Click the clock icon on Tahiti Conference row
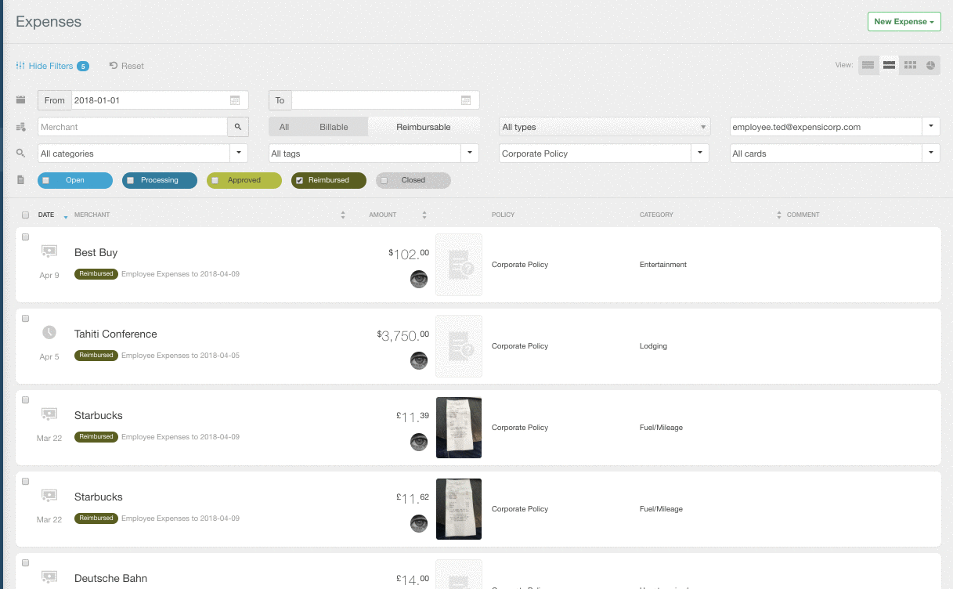 click(49, 332)
